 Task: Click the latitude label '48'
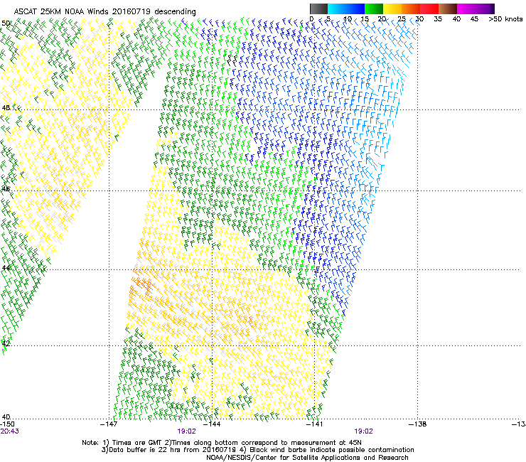6,108
